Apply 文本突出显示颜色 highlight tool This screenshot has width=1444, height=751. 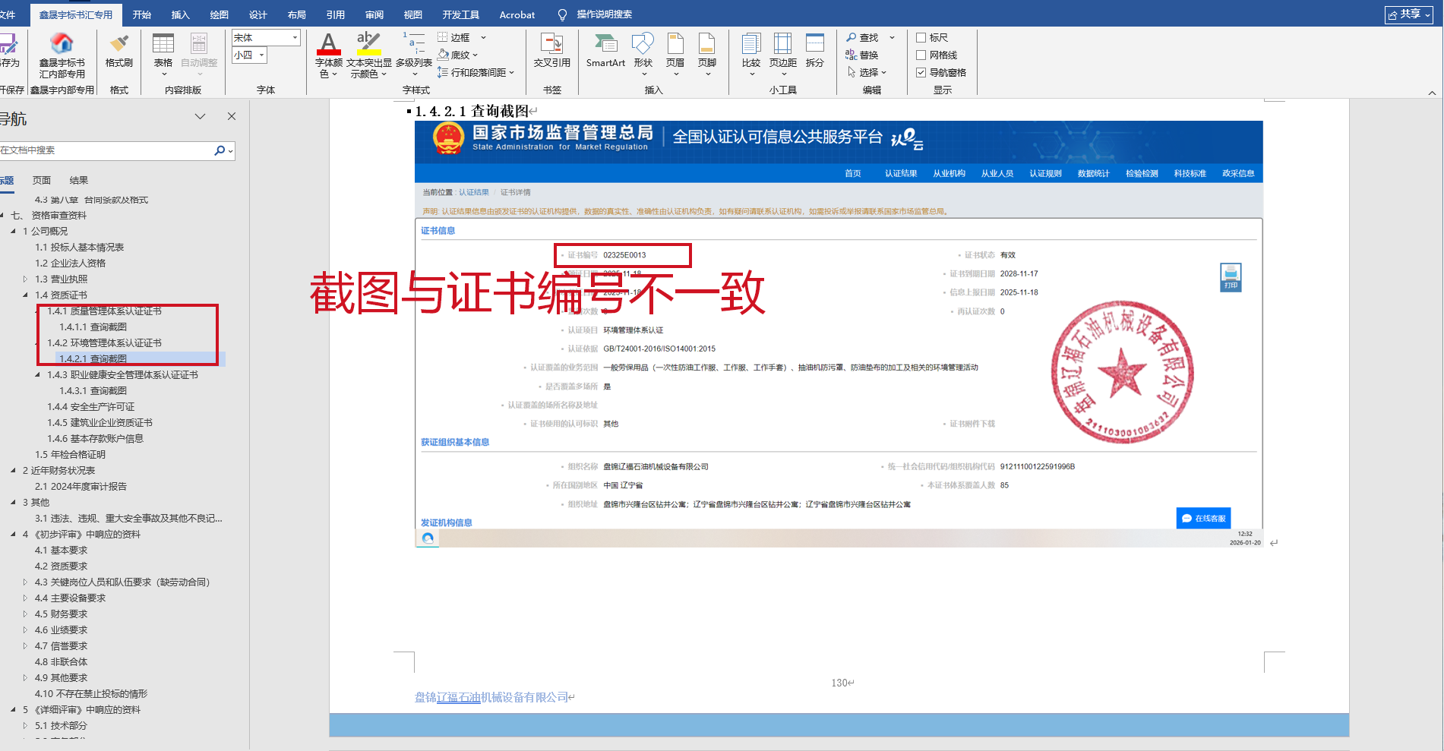[x=368, y=55]
